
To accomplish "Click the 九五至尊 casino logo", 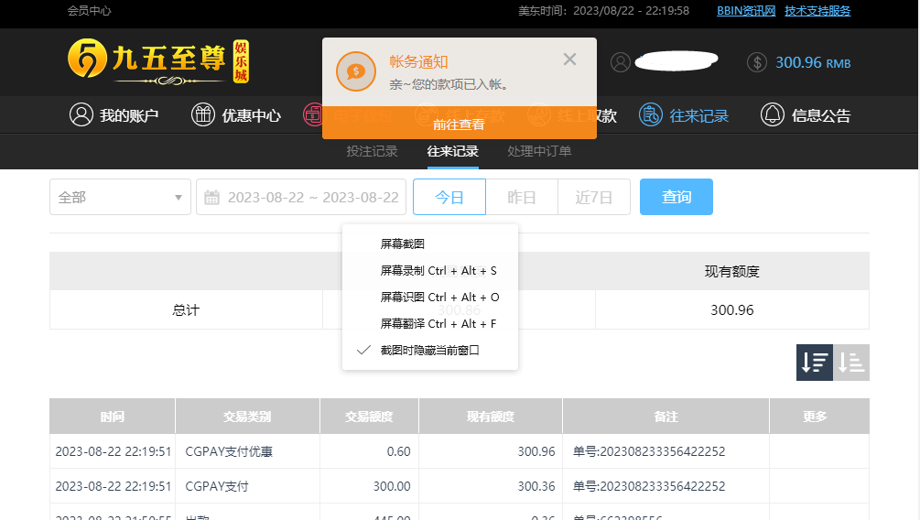I will (158, 61).
